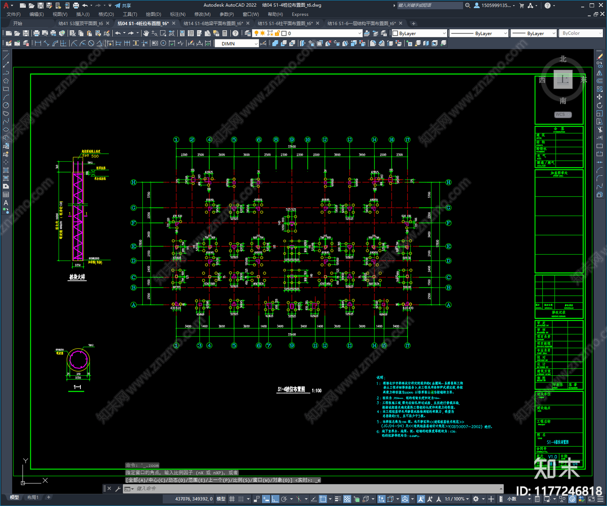Viewport: 607px width, 506px height.
Task: Open the ByLayer color control swatch
Action: point(419,33)
